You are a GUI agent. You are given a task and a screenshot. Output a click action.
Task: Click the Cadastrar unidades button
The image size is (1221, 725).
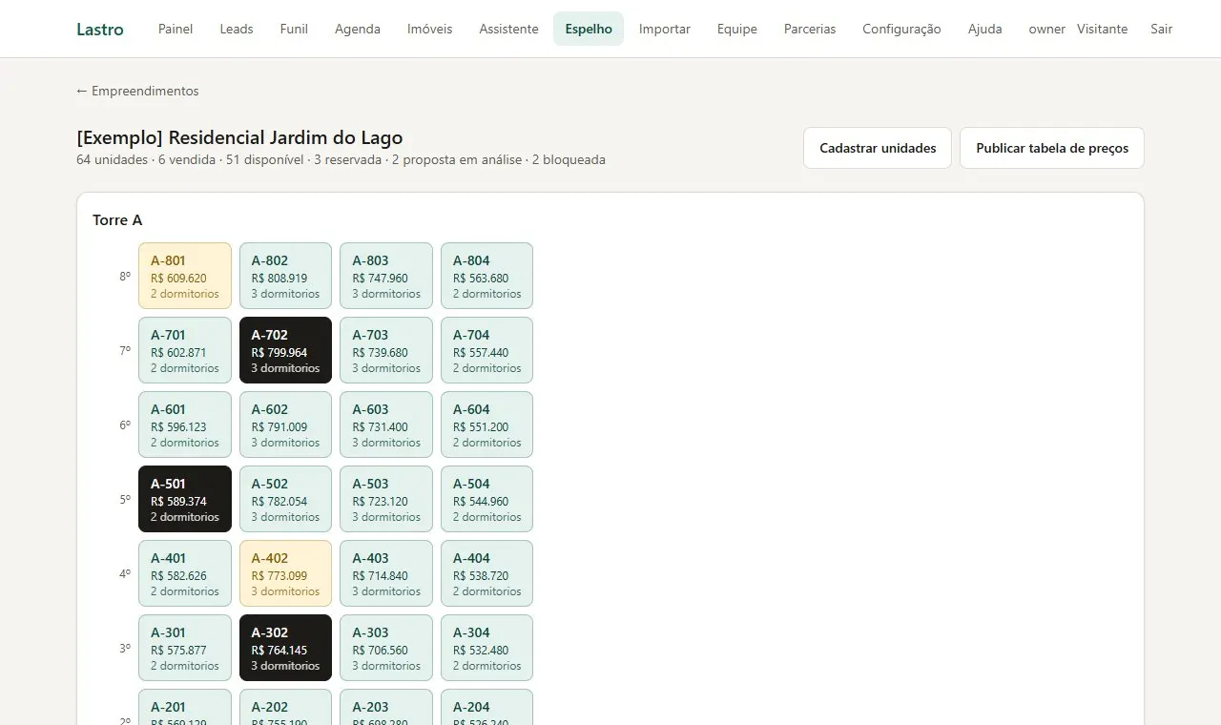pos(878,148)
